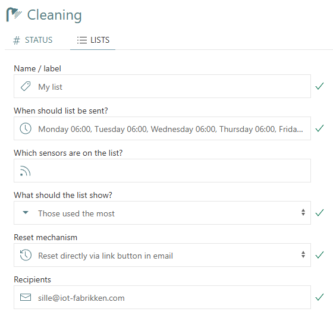Click the empty sensors selection field
333x321 pixels.
(x=162, y=171)
